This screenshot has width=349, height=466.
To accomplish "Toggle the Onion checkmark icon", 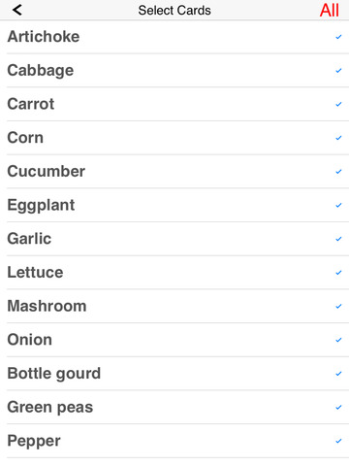I will point(338,340).
